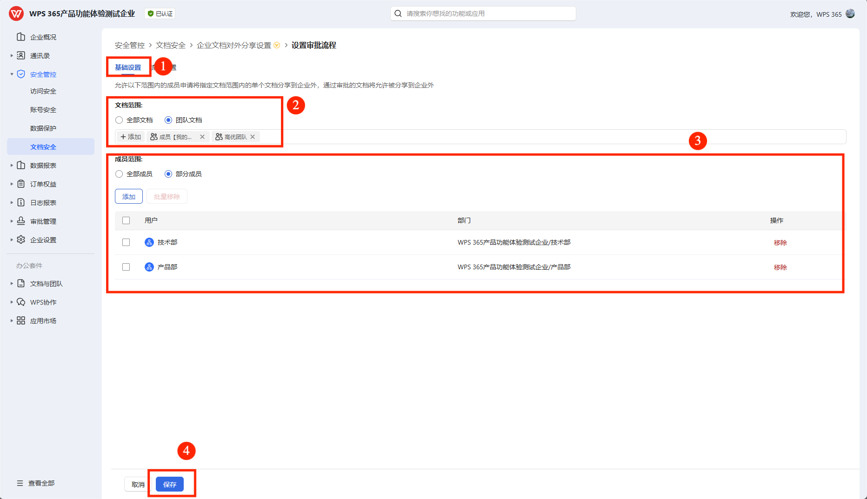Expand the 订单权益 tree arrow
This screenshot has width=867, height=499.
[12, 184]
